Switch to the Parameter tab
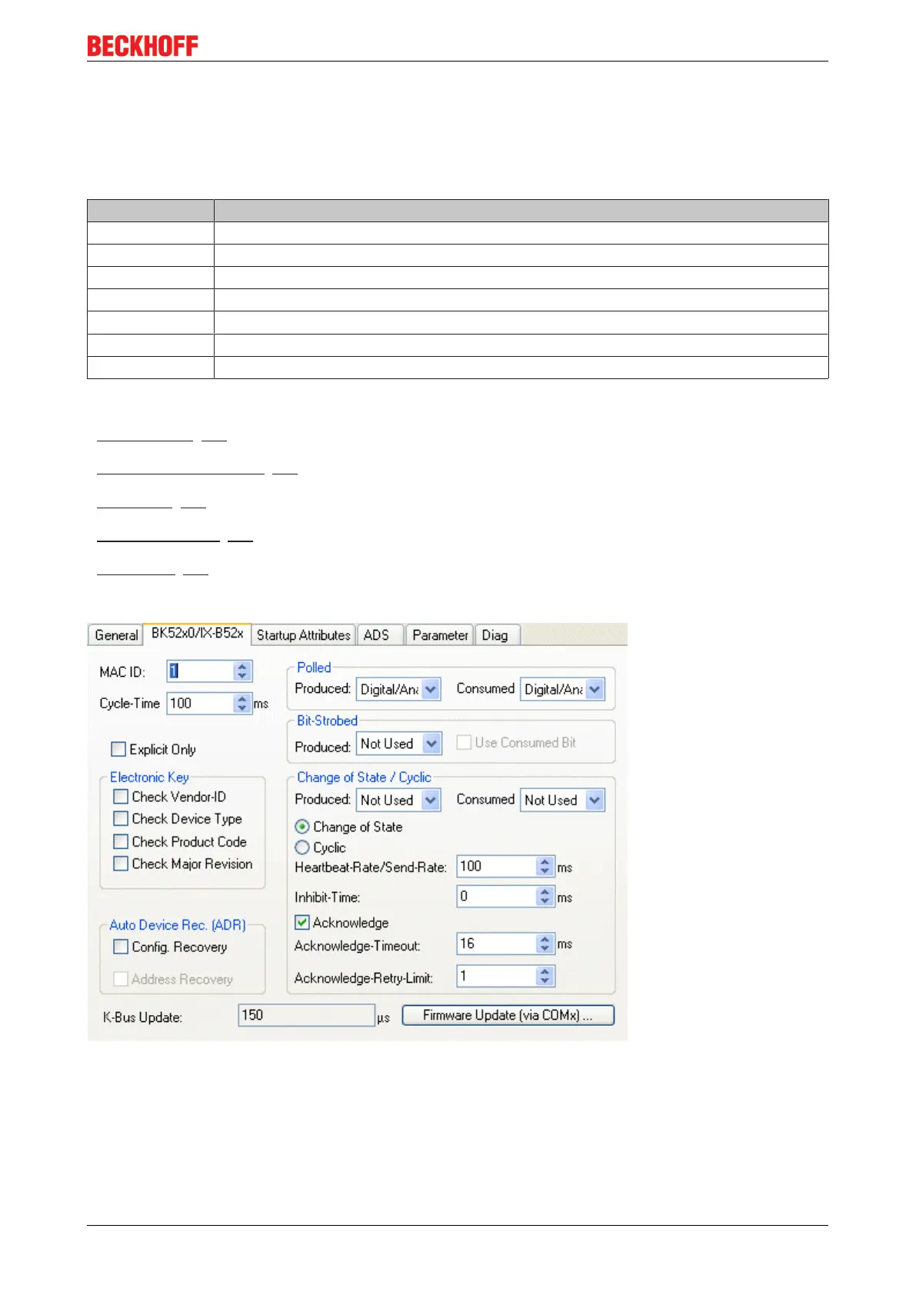 tap(440, 635)
